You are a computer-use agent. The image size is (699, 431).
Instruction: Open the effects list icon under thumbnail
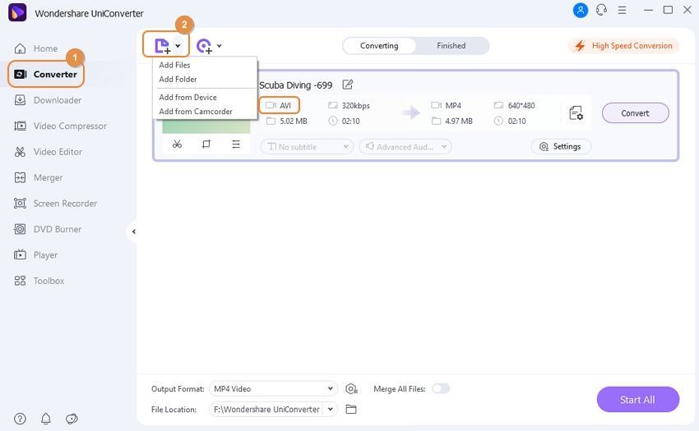tap(236, 144)
